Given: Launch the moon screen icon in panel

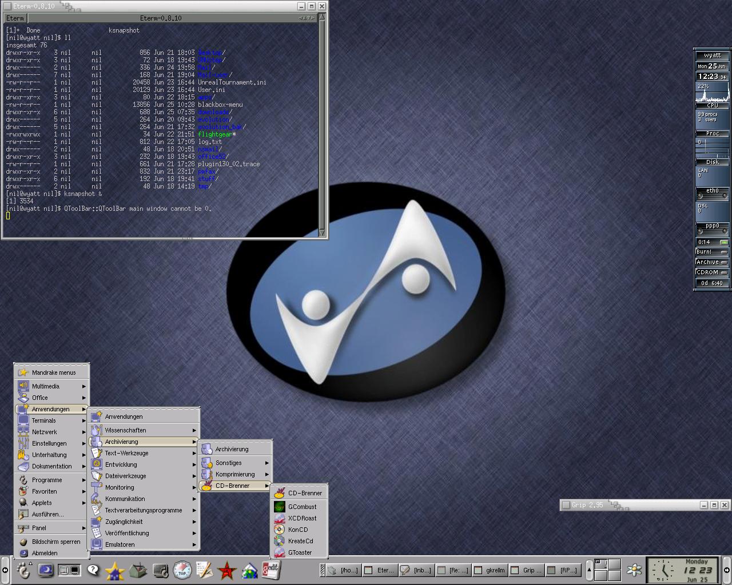Looking at the screenshot, I should click(46, 570).
